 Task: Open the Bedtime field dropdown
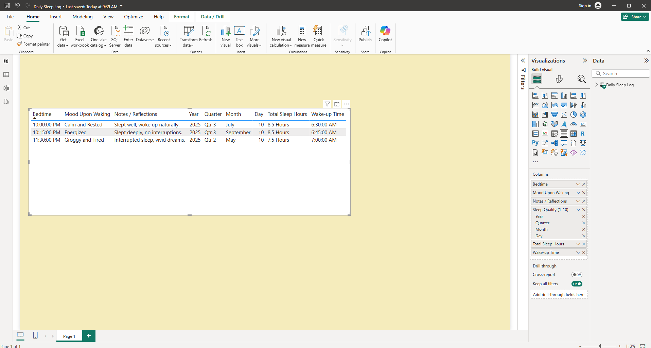(578, 184)
